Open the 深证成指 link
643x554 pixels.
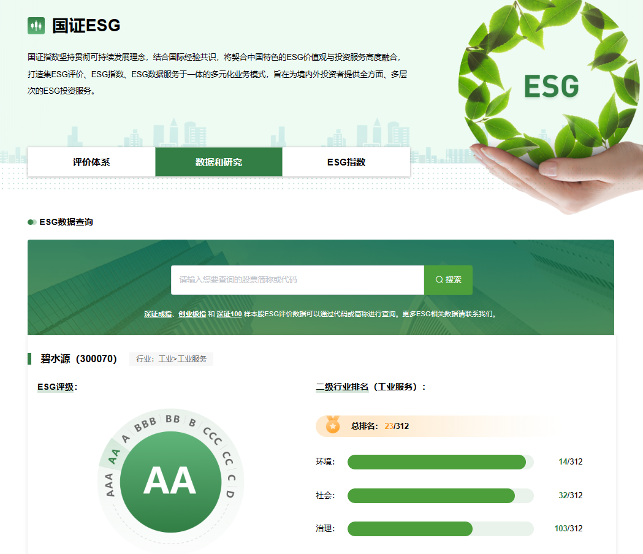click(x=158, y=314)
